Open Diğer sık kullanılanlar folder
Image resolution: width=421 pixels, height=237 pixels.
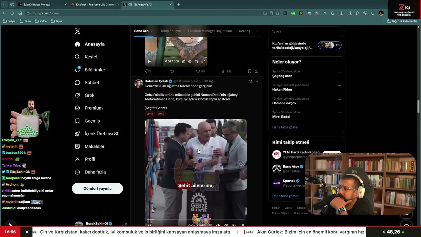point(402,21)
